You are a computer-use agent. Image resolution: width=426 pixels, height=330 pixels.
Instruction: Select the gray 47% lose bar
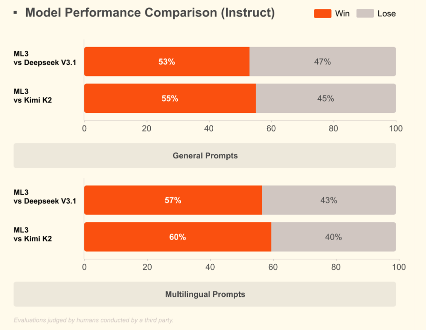click(322, 62)
